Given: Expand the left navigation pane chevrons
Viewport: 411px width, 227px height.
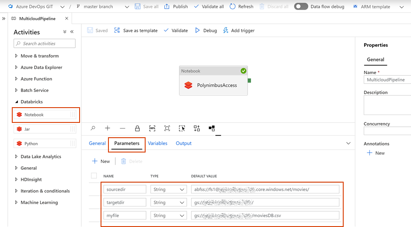Looking at the screenshot, I should click(3, 19).
